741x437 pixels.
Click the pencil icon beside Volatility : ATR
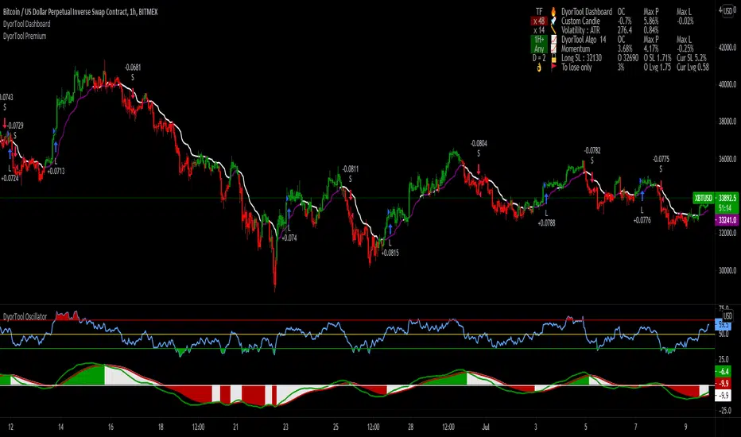click(553, 30)
